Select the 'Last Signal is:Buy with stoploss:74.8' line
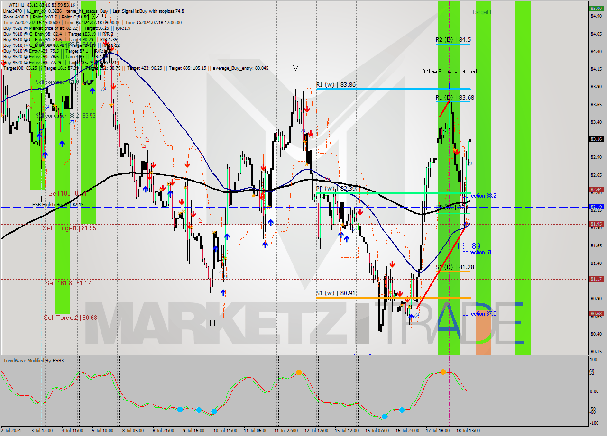The width and height of the screenshot is (607, 436). tap(149, 11)
